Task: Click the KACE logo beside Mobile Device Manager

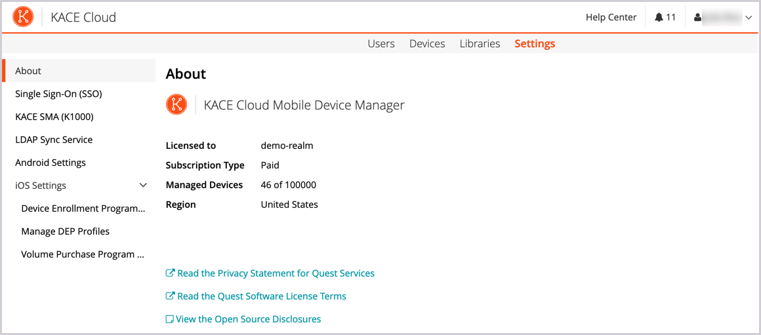Action: pyautogui.click(x=176, y=105)
